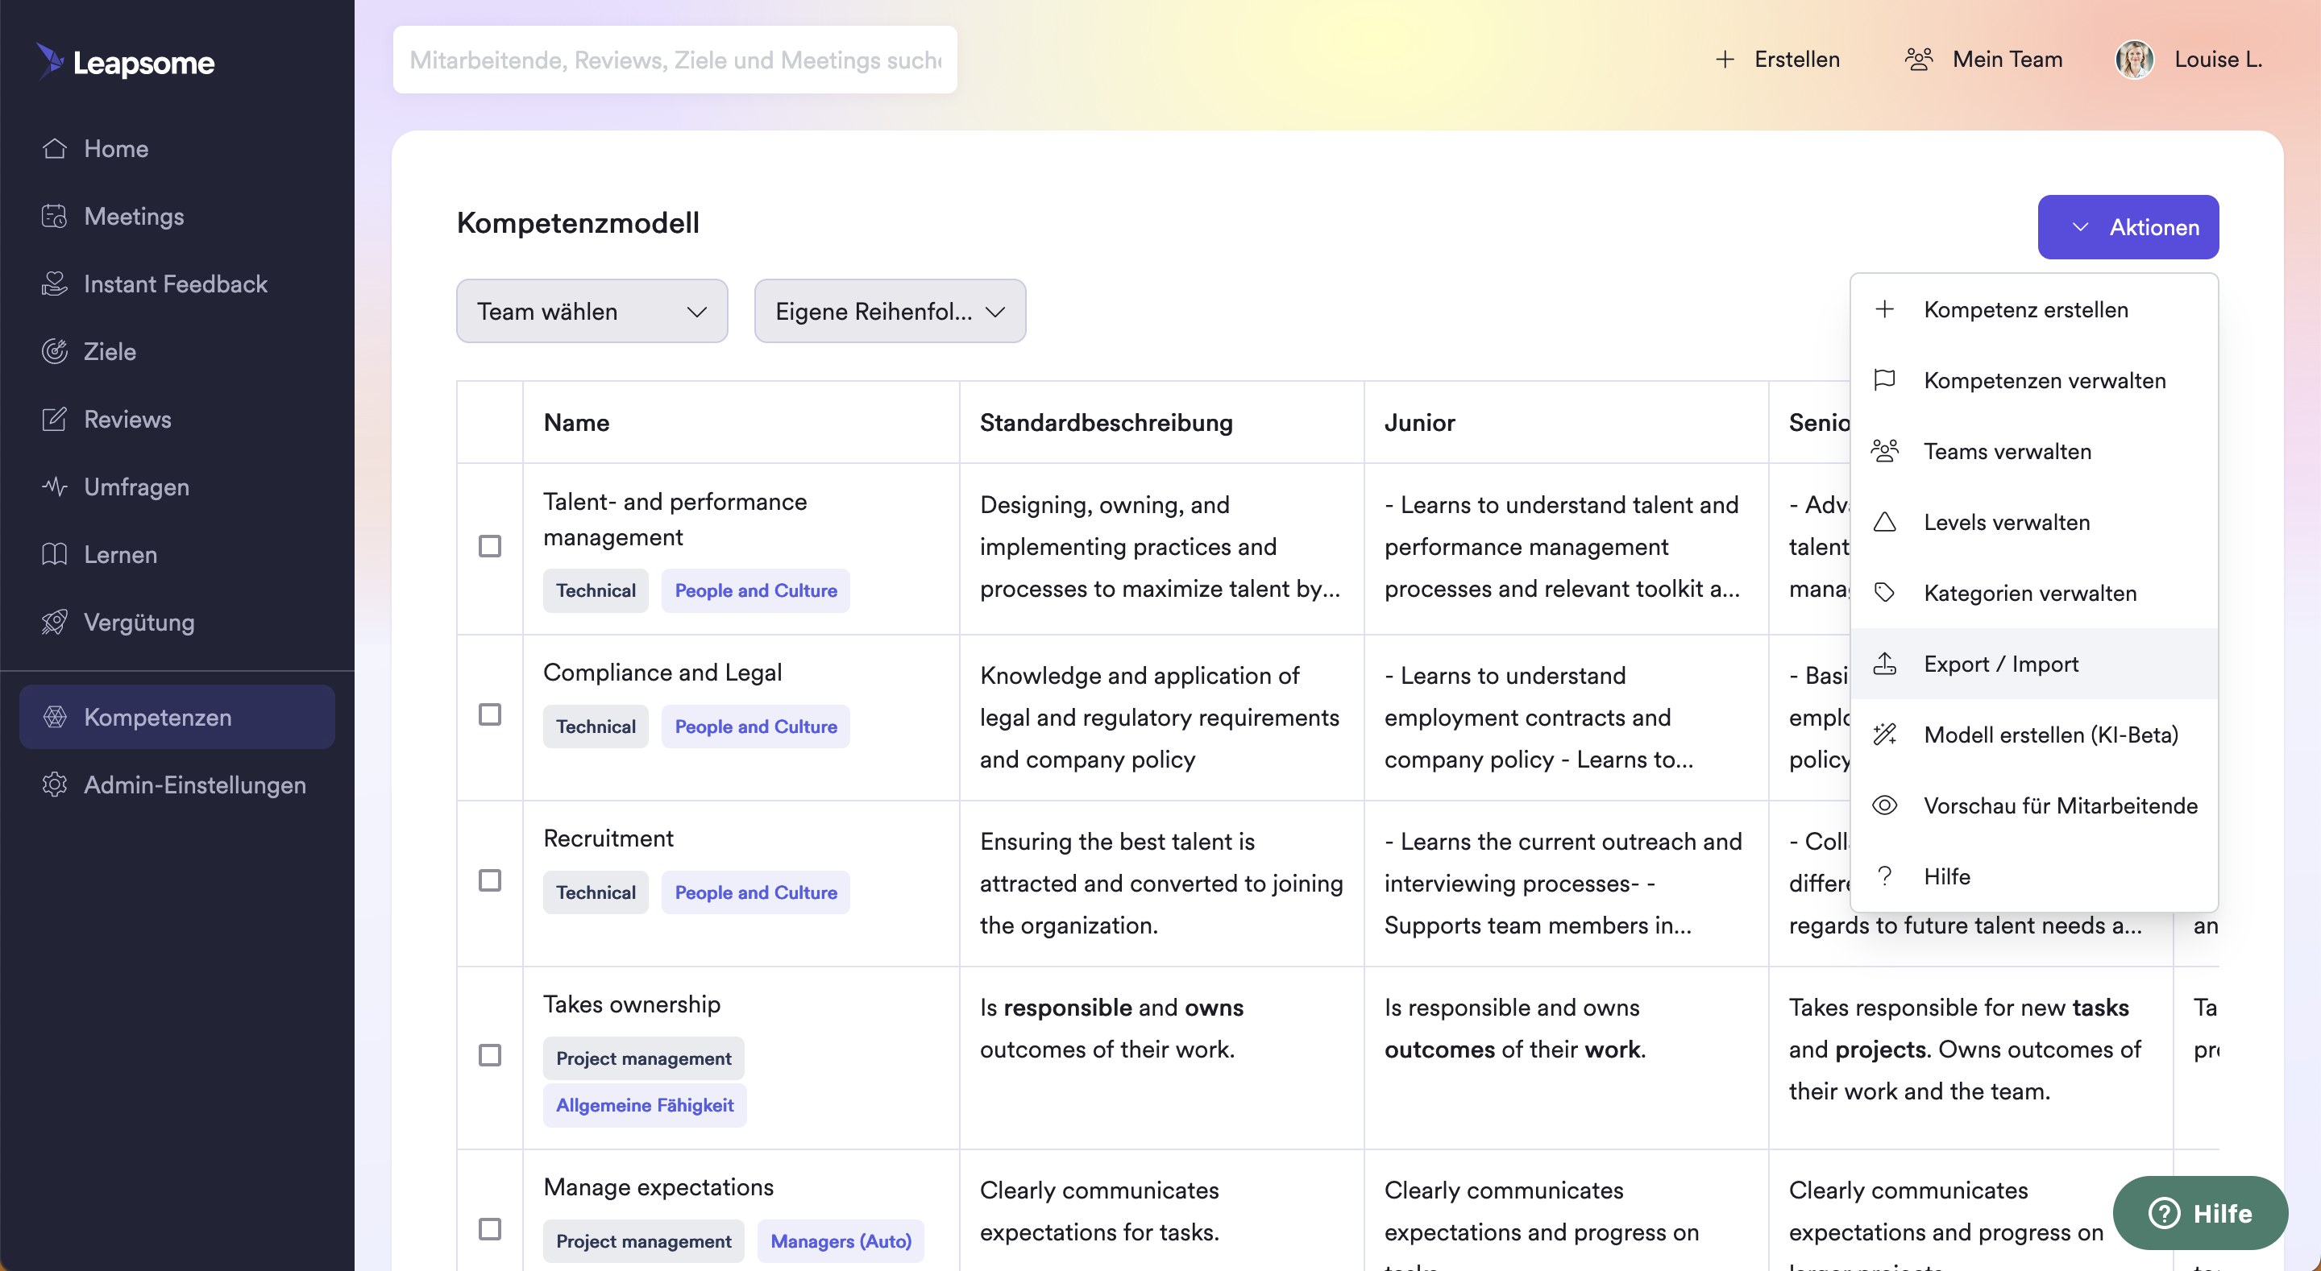This screenshot has width=2321, height=1271.
Task: Open Ziele target icon in sidebar
Action: (x=55, y=351)
